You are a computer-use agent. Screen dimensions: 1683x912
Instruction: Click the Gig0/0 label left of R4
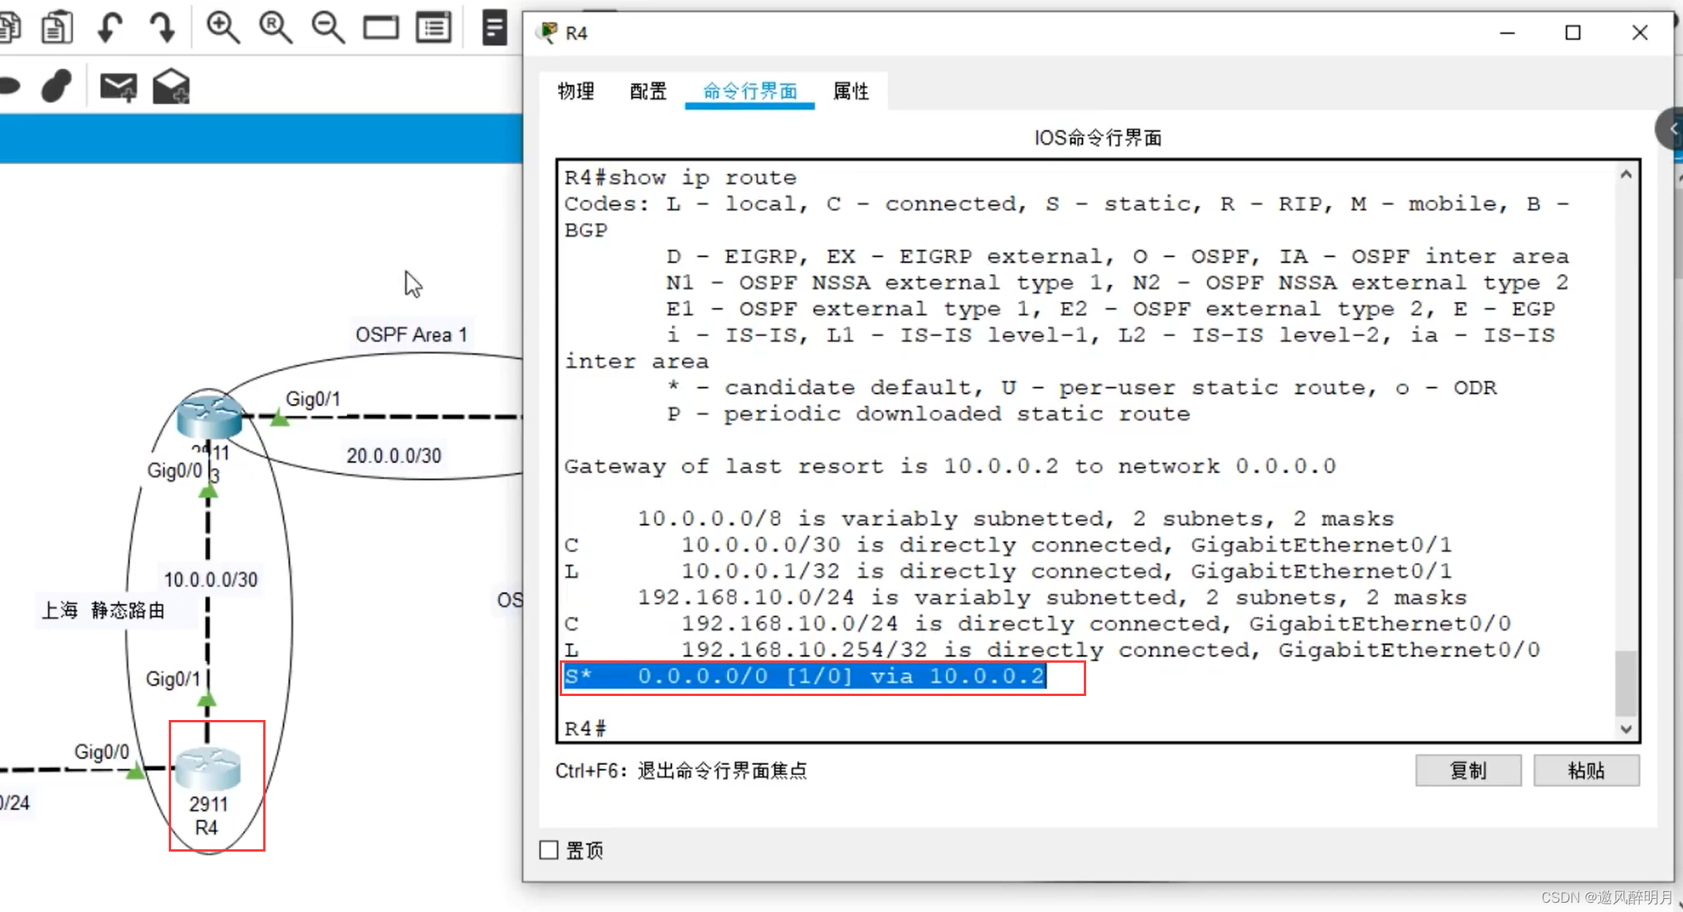click(101, 751)
